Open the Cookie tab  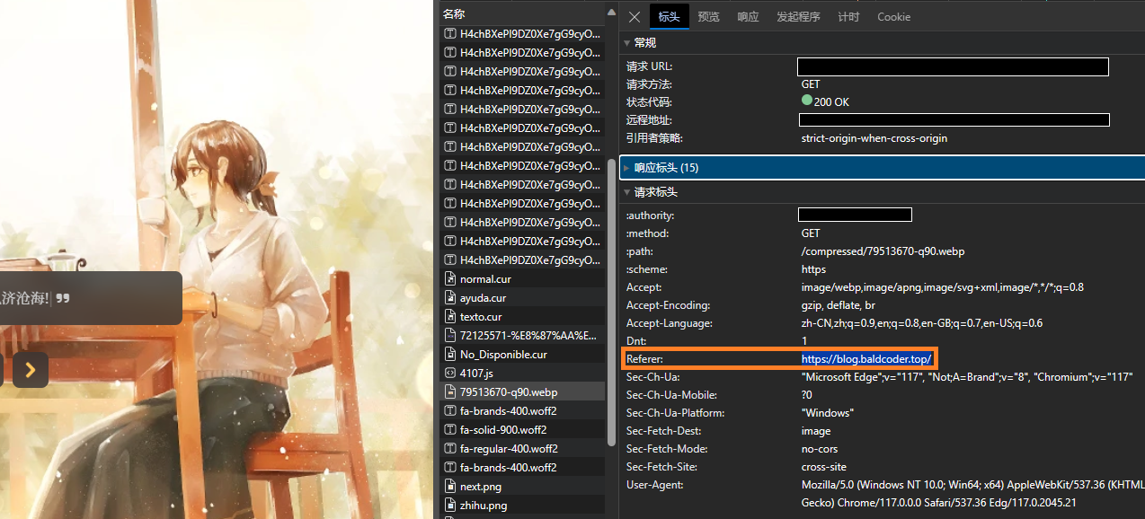tap(893, 17)
